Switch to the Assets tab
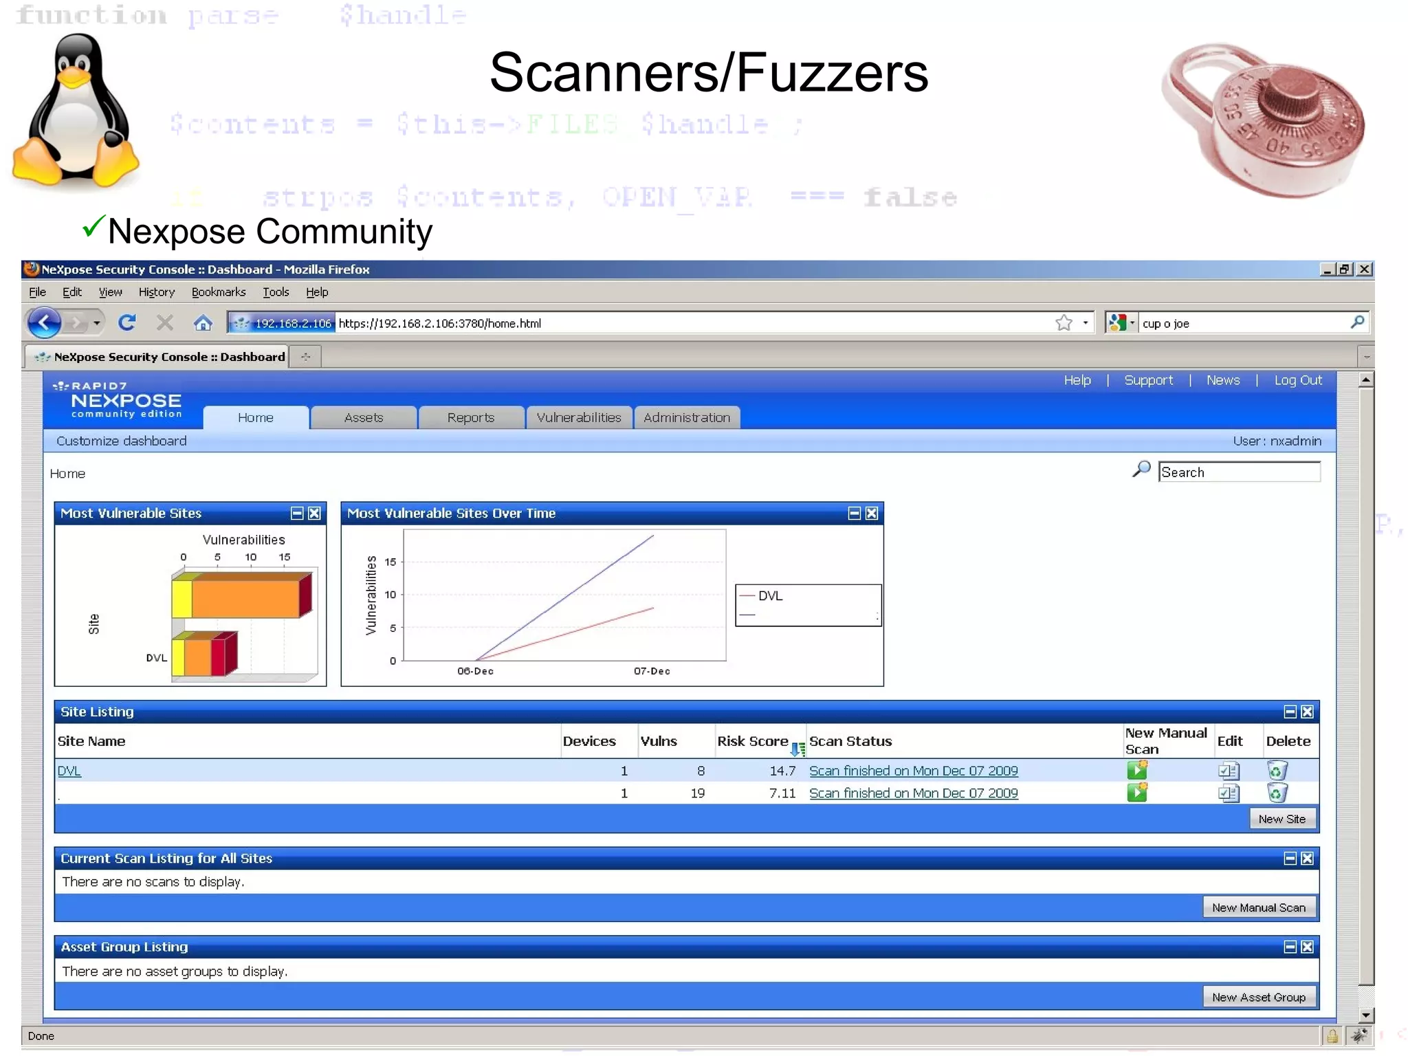1408x1056 pixels. pos(364,417)
